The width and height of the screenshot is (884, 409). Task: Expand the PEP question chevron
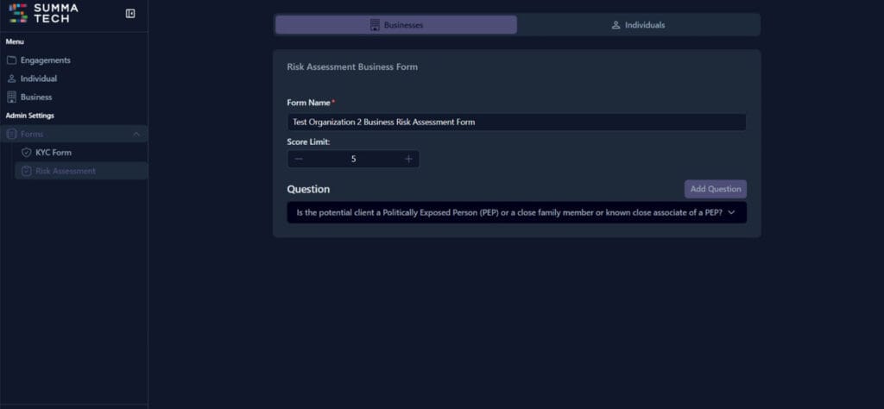coord(732,212)
